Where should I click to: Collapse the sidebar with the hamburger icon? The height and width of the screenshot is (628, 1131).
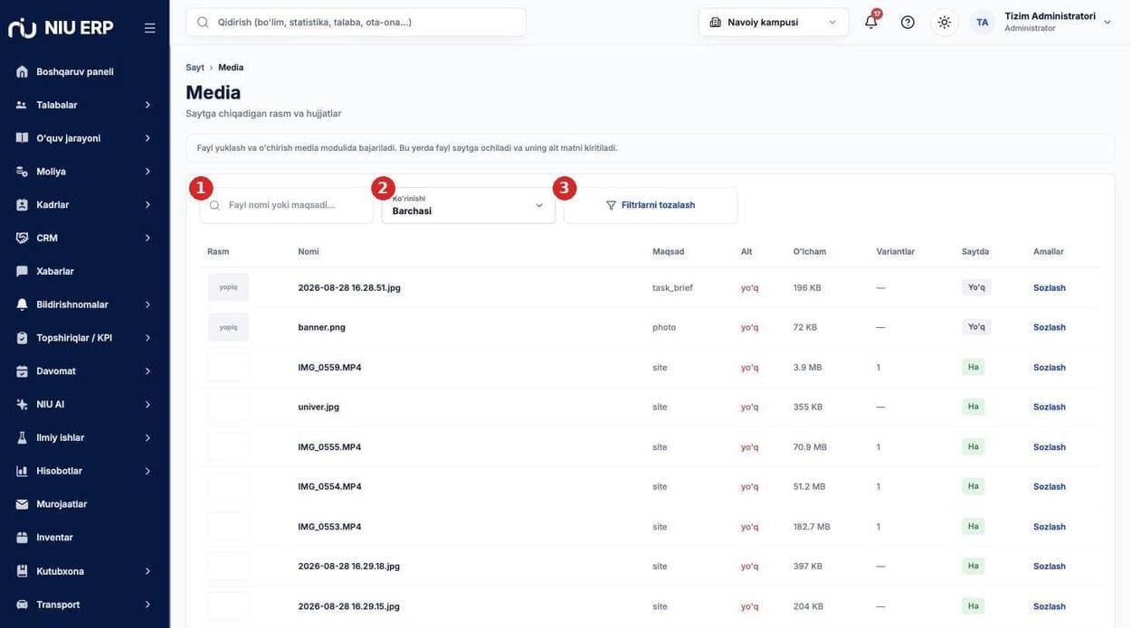pyautogui.click(x=149, y=28)
